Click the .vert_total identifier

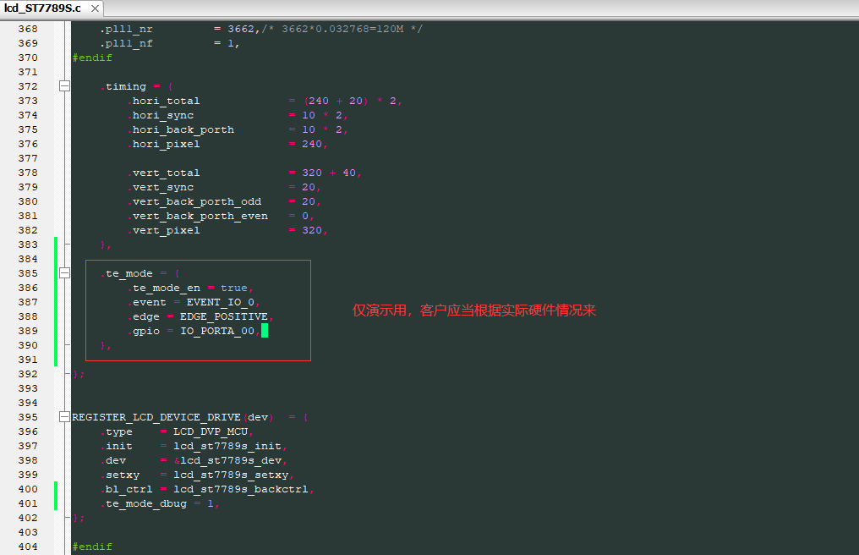click(x=164, y=173)
